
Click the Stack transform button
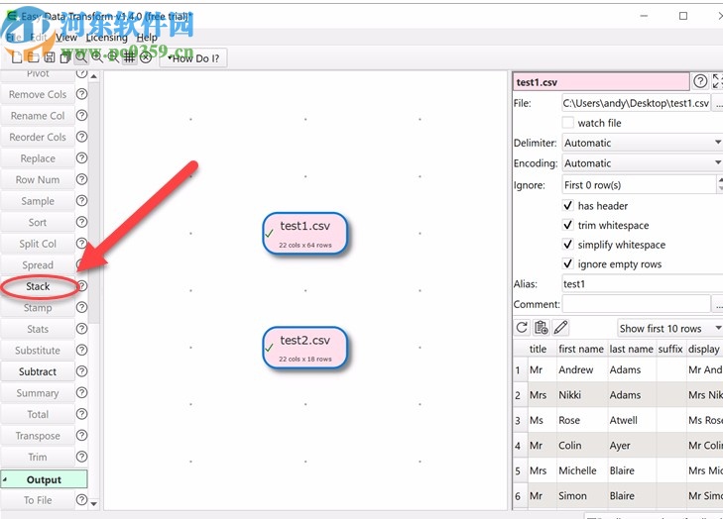[x=38, y=286]
